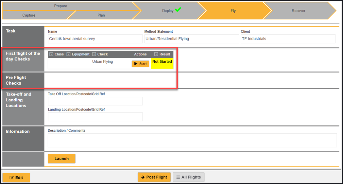
Task: Click the Take Off Location input field
Action: point(95,101)
